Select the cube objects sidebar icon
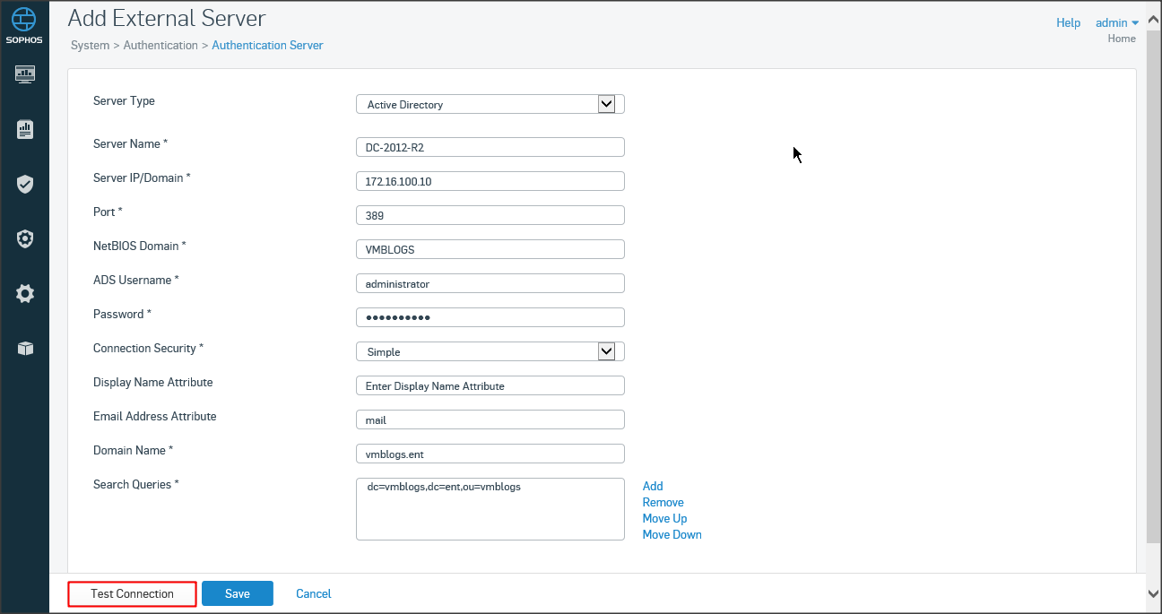 (x=25, y=349)
